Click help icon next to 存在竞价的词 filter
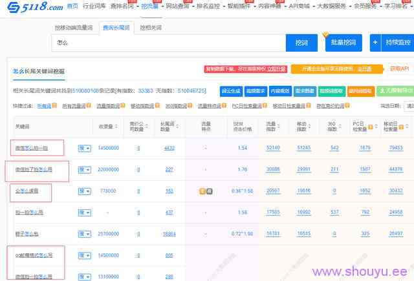Viewport: 414px width, 281px height. point(347,106)
